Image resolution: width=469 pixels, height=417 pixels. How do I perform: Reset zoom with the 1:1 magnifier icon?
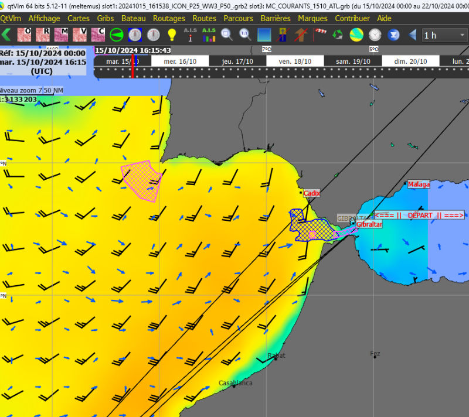coord(245,35)
